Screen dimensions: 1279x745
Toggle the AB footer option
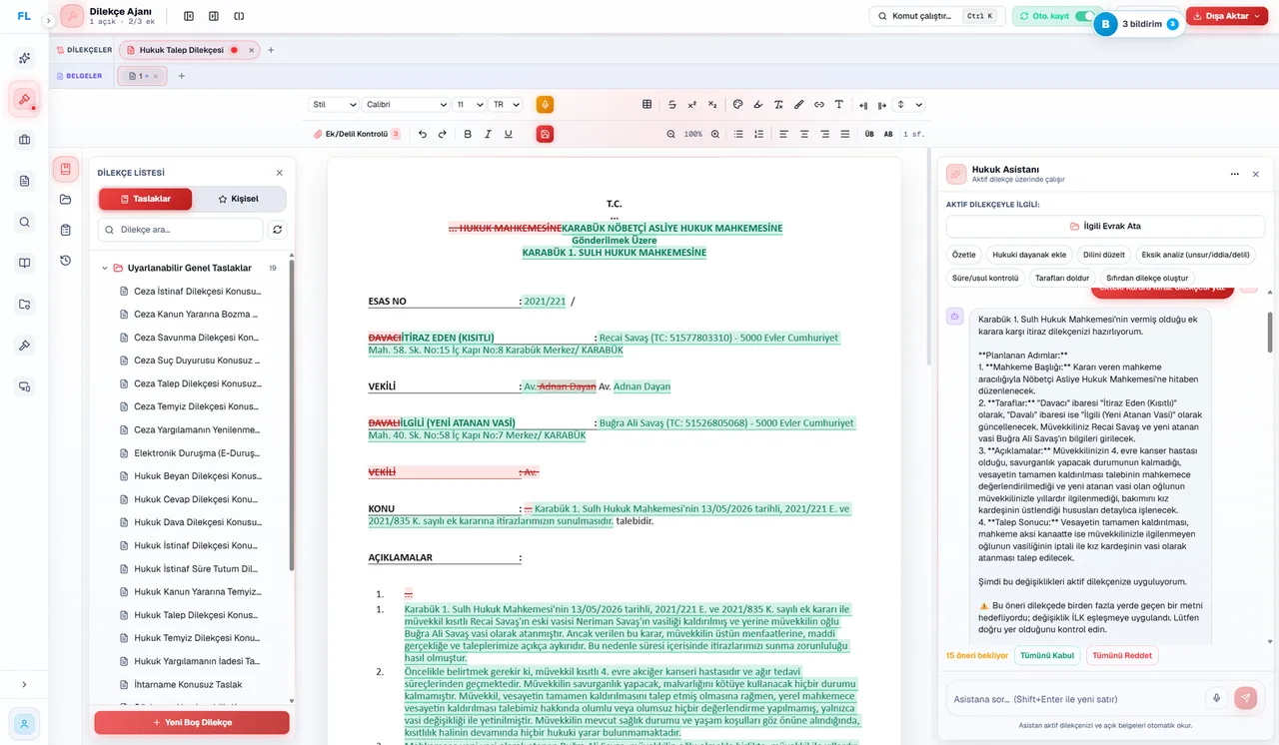[x=888, y=134]
